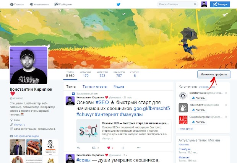The width and height of the screenshot is (237, 163).
Task: Click Изменить under Актуальные темы
Action: [184, 145]
